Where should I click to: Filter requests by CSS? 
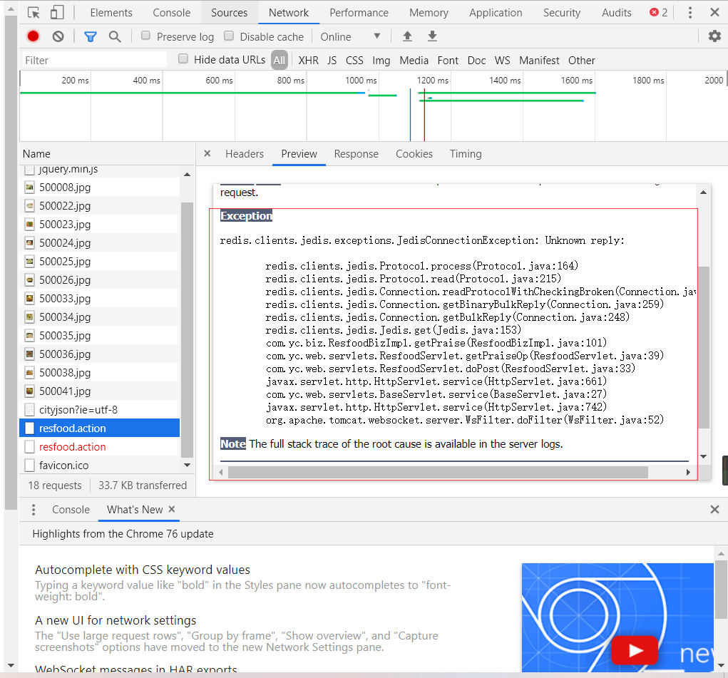click(x=354, y=61)
